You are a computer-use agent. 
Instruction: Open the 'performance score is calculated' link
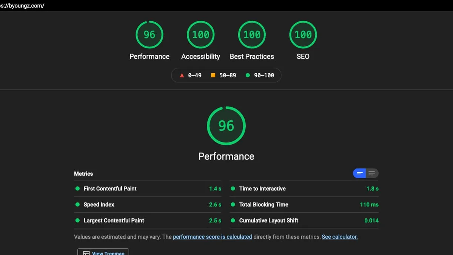pos(213,237)
